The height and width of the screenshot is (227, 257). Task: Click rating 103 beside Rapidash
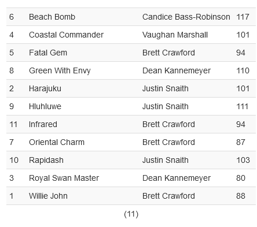[243, 160]
